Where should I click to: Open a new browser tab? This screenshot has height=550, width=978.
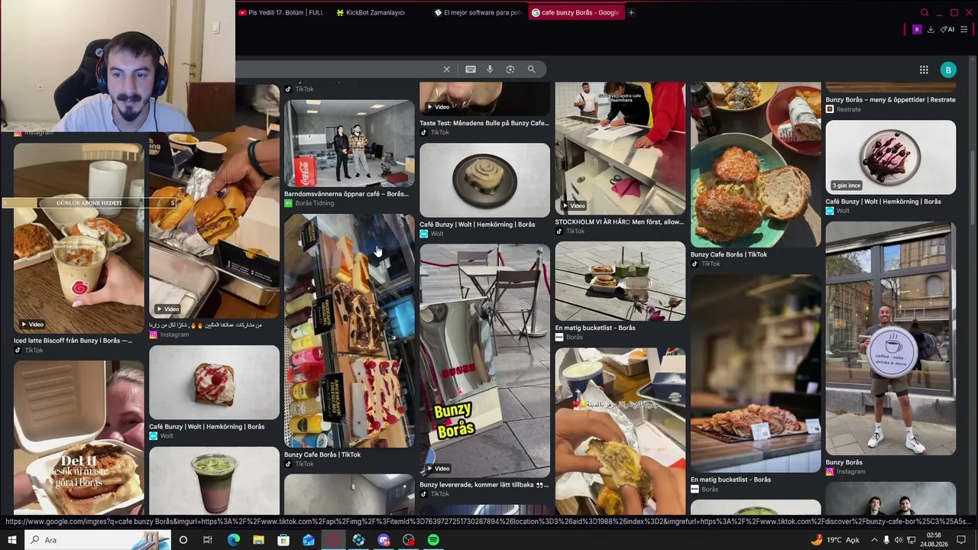click(631, 12)
